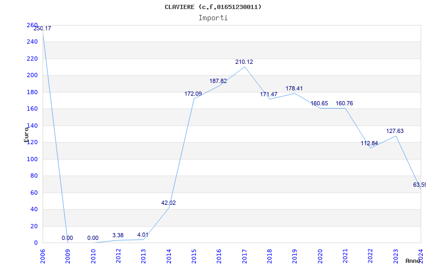Image resolution: width=426 pixels, height=266 pixels.
Task: Select the 2020 x-axis year label
Action: tap(320, 256)
